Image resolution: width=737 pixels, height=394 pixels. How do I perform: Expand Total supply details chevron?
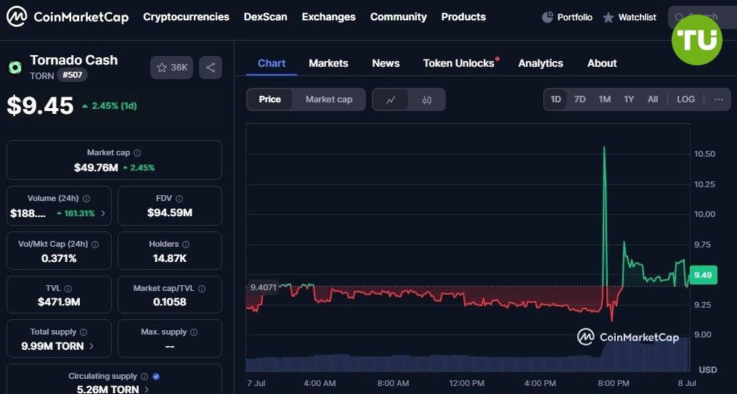[91, 346]
